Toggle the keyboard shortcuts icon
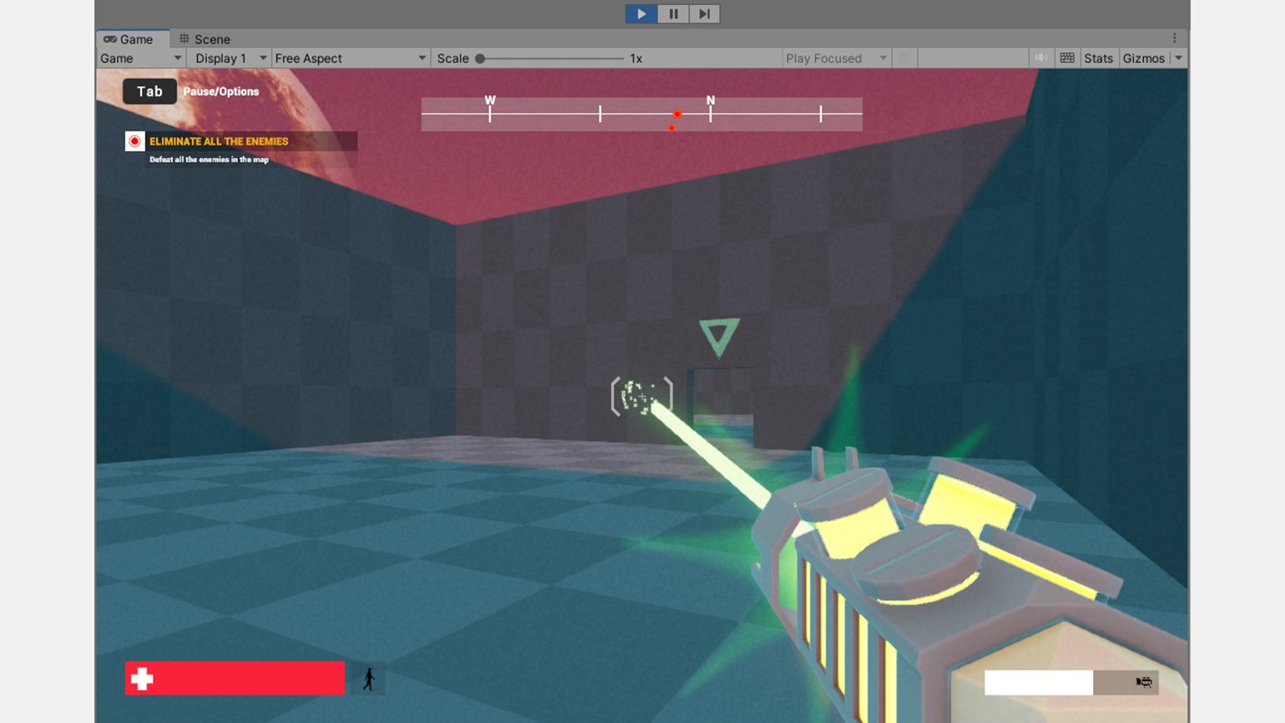 click(1066, 58)
